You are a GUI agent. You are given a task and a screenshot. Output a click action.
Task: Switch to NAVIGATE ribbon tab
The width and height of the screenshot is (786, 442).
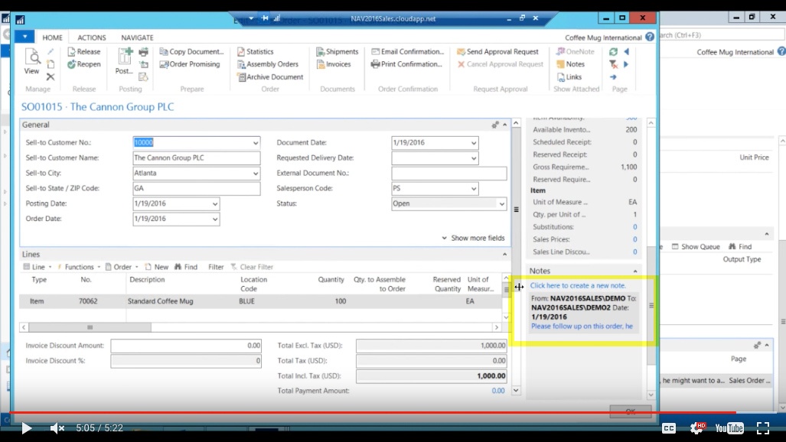pos(137,37)
